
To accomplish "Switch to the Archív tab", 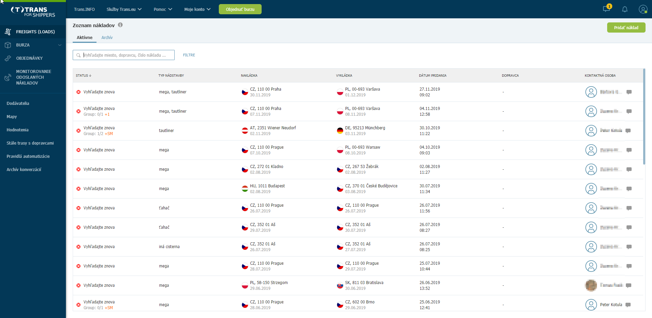I will coord(107,37).
